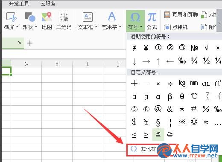
Task: Insert the circled number ② symbol
Action: click(x=170, y=48)
